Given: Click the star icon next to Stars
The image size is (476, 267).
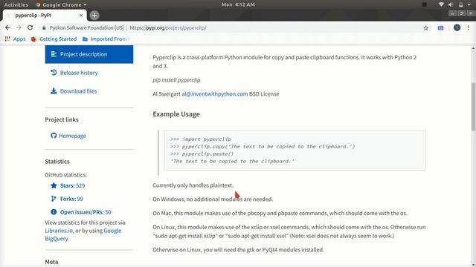Looking at the screenshot, I should tap(54, 185).
